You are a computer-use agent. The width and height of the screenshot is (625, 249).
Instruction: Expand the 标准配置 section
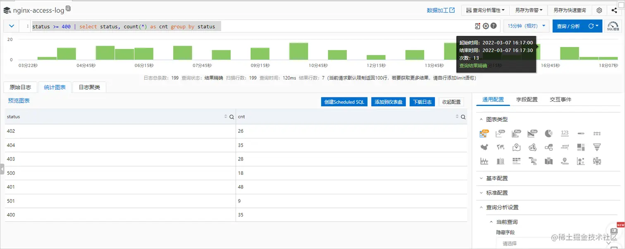(481, 193)
